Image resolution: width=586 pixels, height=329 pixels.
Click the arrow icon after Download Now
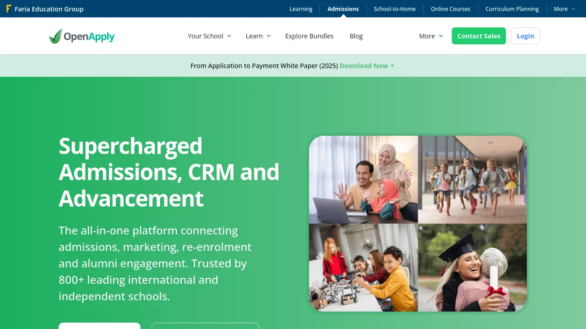[393, 66]
